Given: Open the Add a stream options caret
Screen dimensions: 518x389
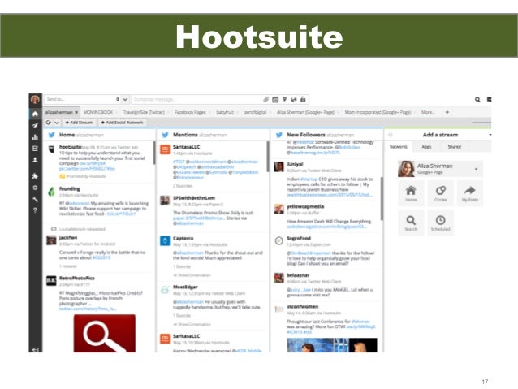Looking at the screenshot, I should click(x=490, y=135).
